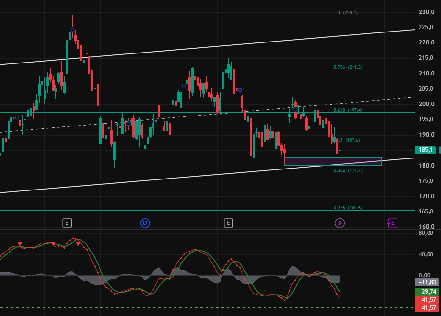The width and height of the screenshot is (441, 316).
Task: Click the 175,0 price axis label
Action: point(427,181)
